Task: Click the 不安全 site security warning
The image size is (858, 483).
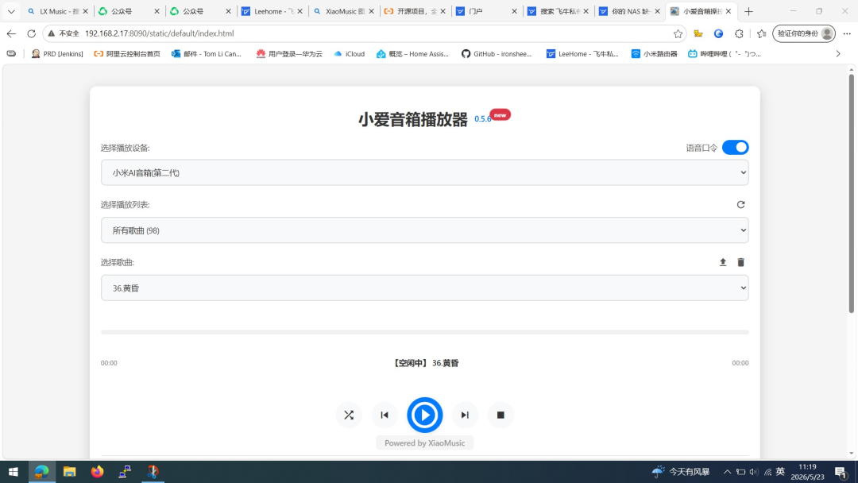Action: [64, 33]
